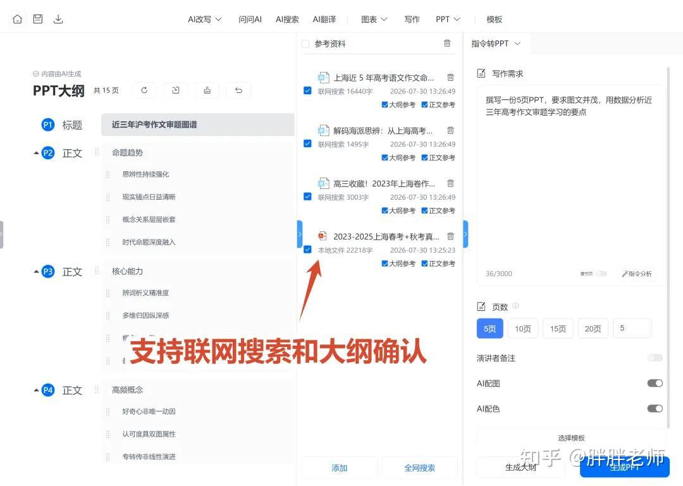Download file using the download icon

58,19
